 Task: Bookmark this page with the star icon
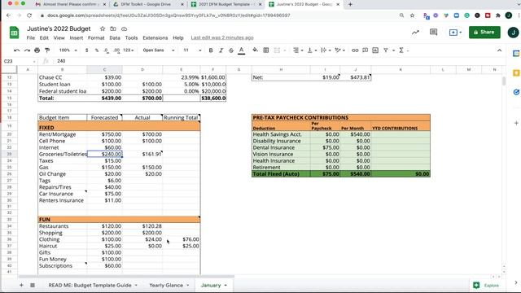412,15
